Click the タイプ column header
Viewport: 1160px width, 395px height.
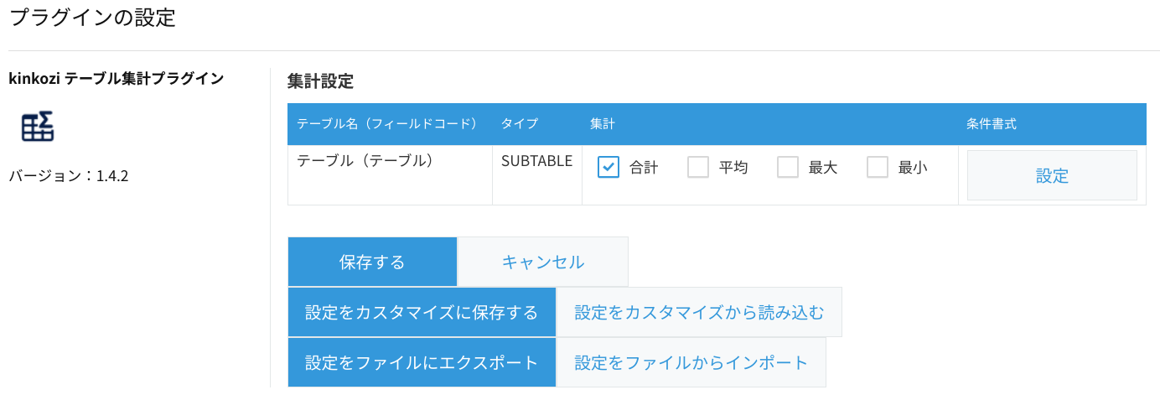(520, 123)
